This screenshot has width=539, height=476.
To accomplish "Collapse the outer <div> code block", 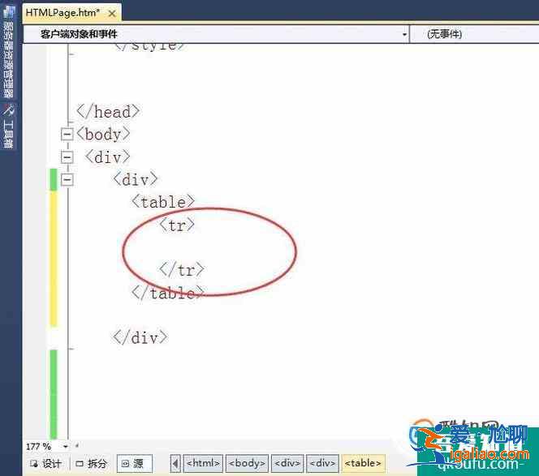I will coord(67,157).
